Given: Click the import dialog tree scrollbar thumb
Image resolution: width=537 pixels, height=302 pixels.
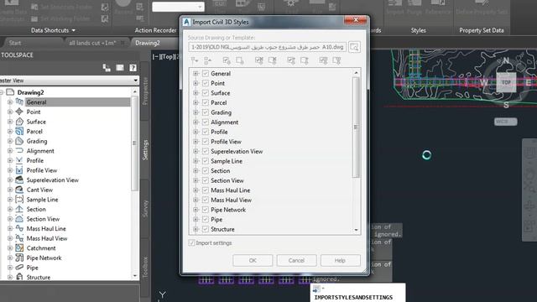Looking at the screenshot, I should click(x=356, y=128).
